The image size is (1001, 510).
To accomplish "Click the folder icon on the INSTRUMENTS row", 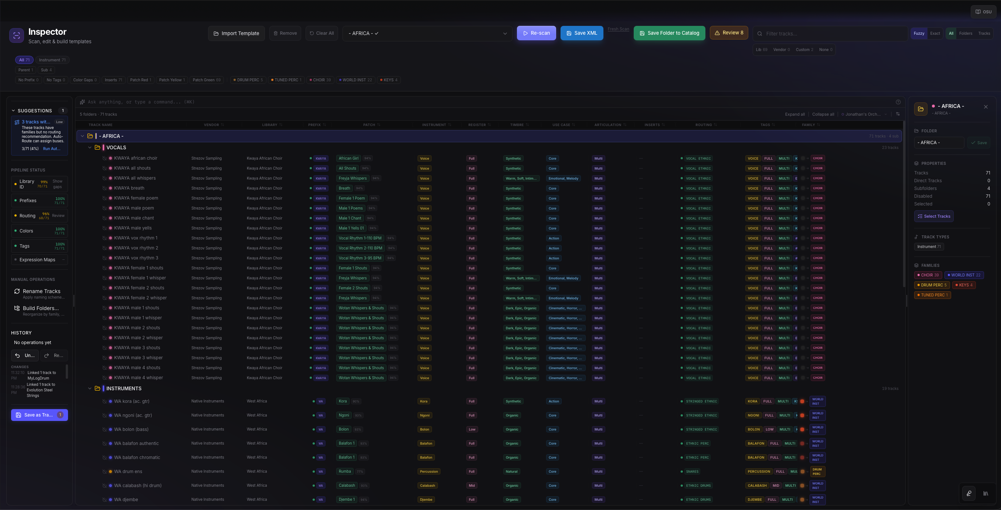I will coord(97,388).
